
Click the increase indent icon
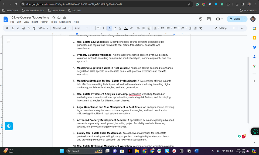click(x=195, y=28)
